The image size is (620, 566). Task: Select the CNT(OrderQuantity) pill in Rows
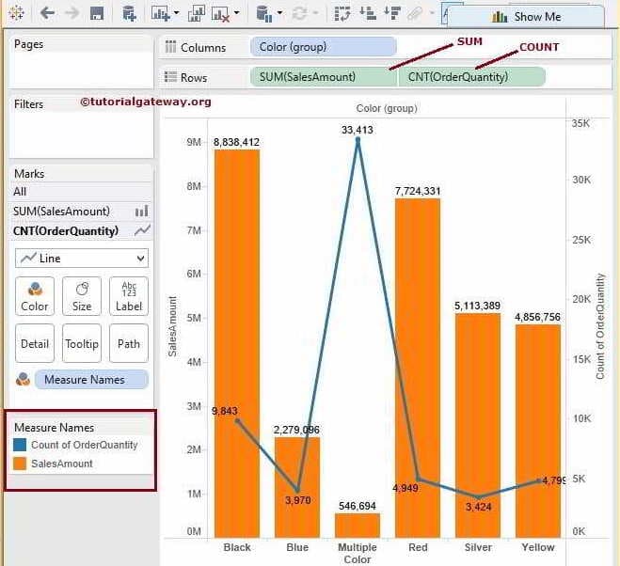(x=472, y=77)
